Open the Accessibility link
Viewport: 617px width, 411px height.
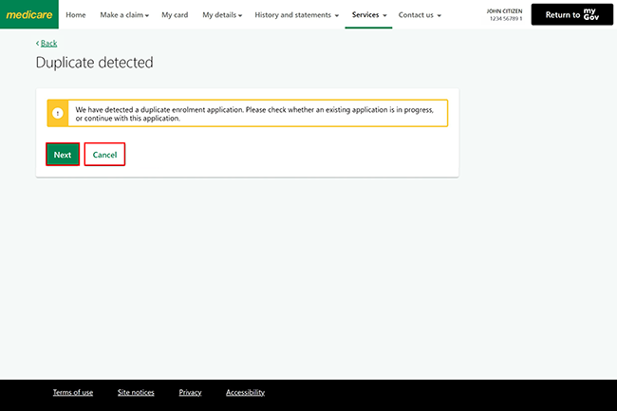click(x=245, y=392)
